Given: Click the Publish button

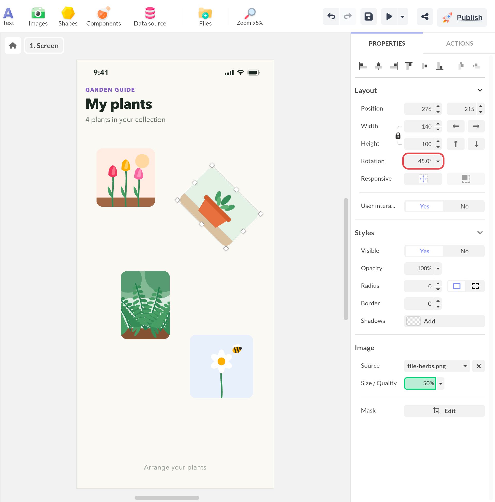Looking at the screenshot, I should tap(462, 18).
